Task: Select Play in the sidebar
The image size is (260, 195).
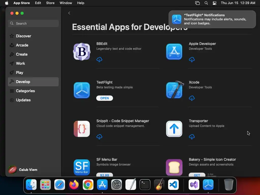Action: coord(33,72)
